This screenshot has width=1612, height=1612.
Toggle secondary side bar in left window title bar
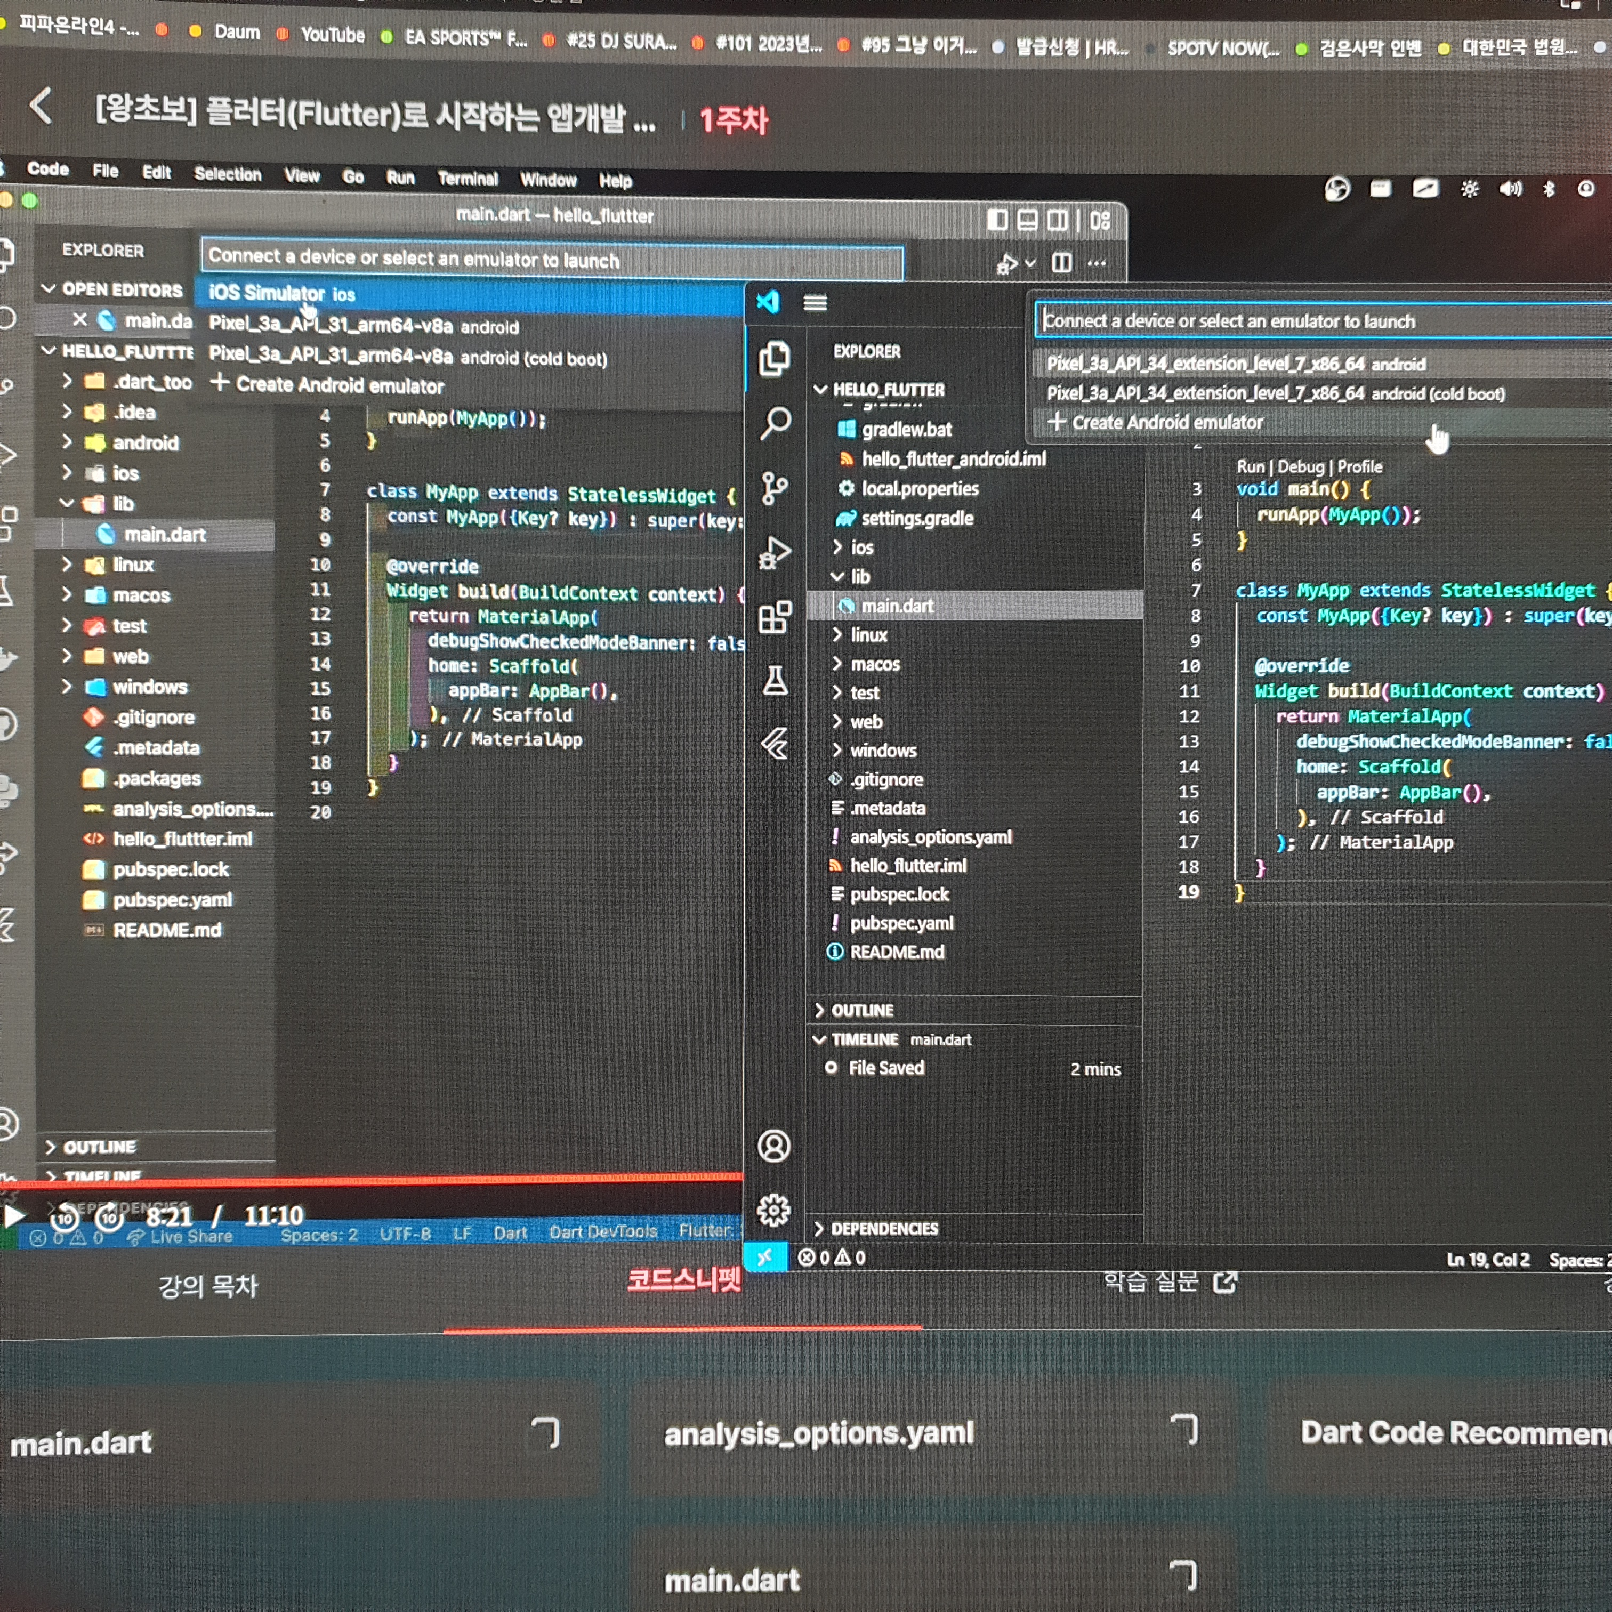(x=1057, y=220)
